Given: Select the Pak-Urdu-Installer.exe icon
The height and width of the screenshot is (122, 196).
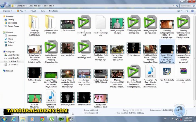Looking at the screenshot, I should [167, 72].
